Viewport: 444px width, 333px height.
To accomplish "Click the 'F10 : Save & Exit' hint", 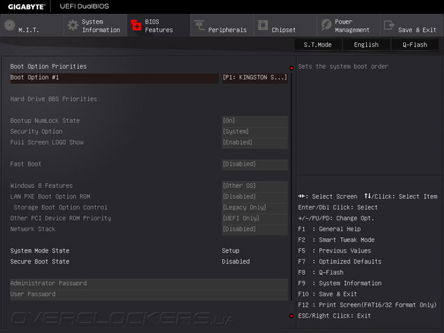I will (x=327, y=294).
